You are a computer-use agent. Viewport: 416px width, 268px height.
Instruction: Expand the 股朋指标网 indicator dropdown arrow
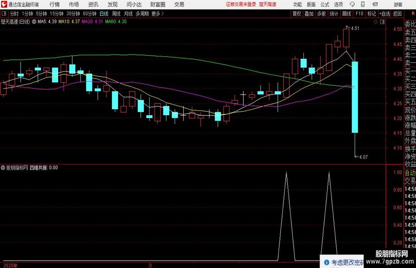click(x=3, y=168)
